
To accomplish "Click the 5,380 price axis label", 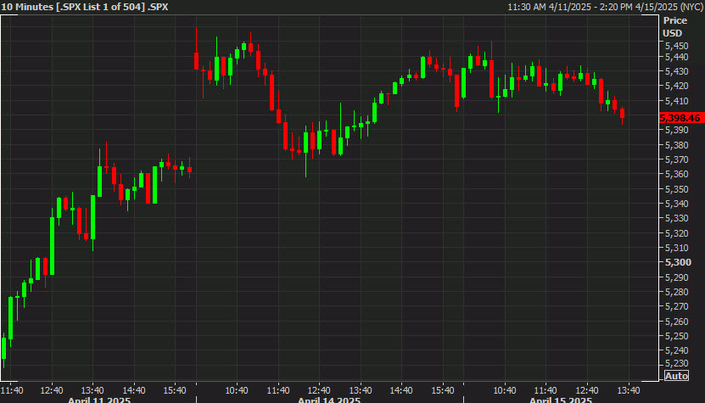I will pos(677,145).
